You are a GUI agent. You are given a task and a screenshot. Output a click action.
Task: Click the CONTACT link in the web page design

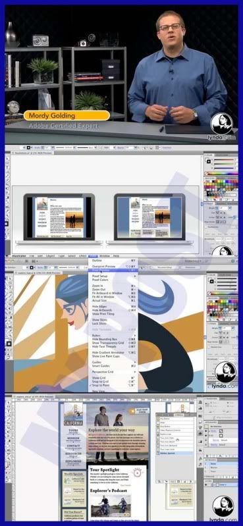(x=73, y=446)
